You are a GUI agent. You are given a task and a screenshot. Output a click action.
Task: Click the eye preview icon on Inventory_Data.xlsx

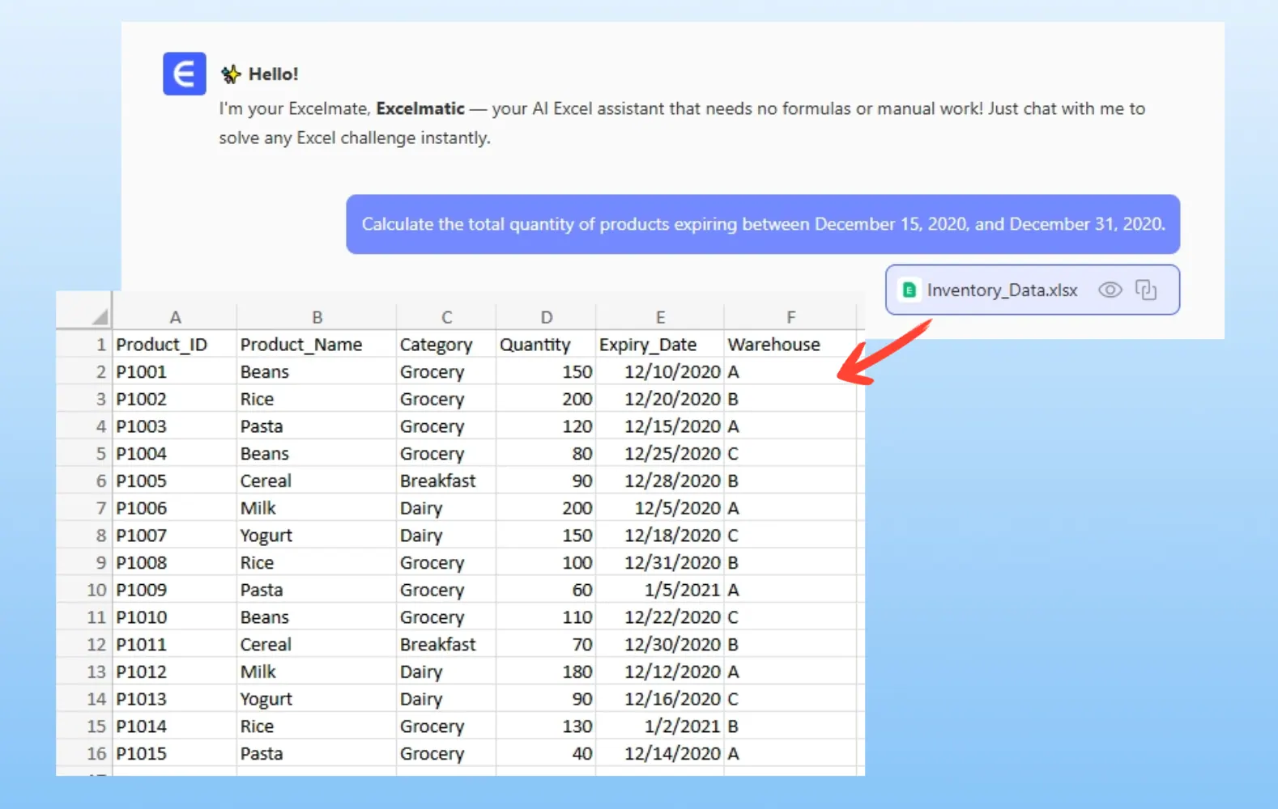(x=1110, y=290)
